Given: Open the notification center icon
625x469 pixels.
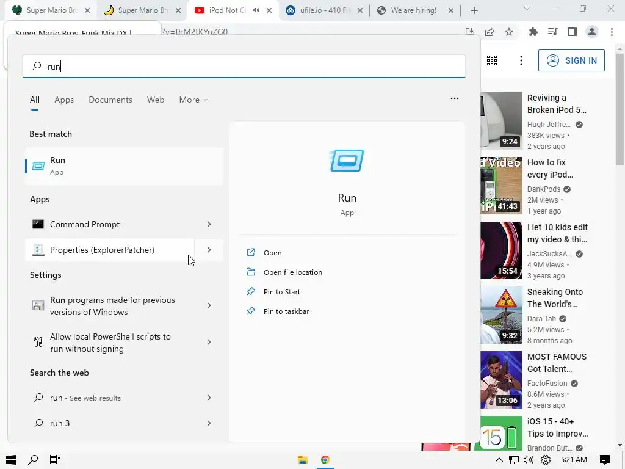Looking at the screenshot, I should click(604, 459).
